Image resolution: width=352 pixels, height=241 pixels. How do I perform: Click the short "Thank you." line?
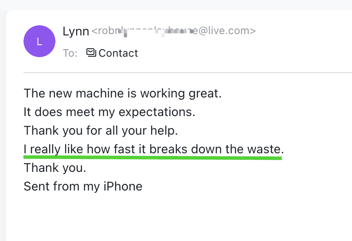pos(55,168)
